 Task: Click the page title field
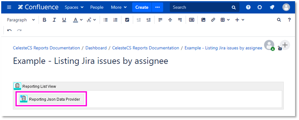pyautogui.click(x=91, y=61)
